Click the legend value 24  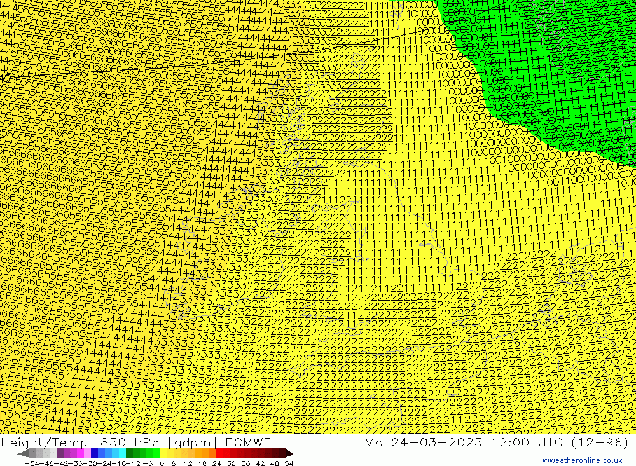coord(217,463)
